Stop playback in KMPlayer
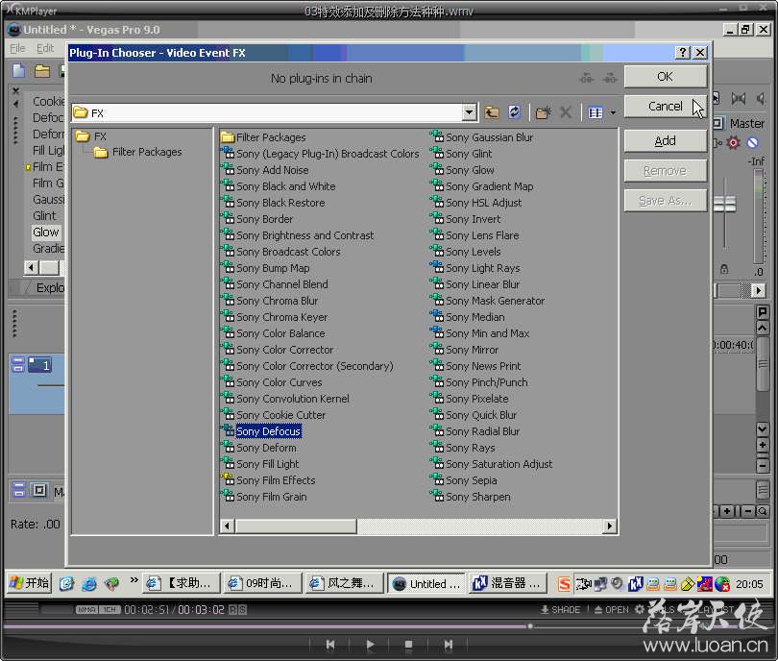 point(409,645)
